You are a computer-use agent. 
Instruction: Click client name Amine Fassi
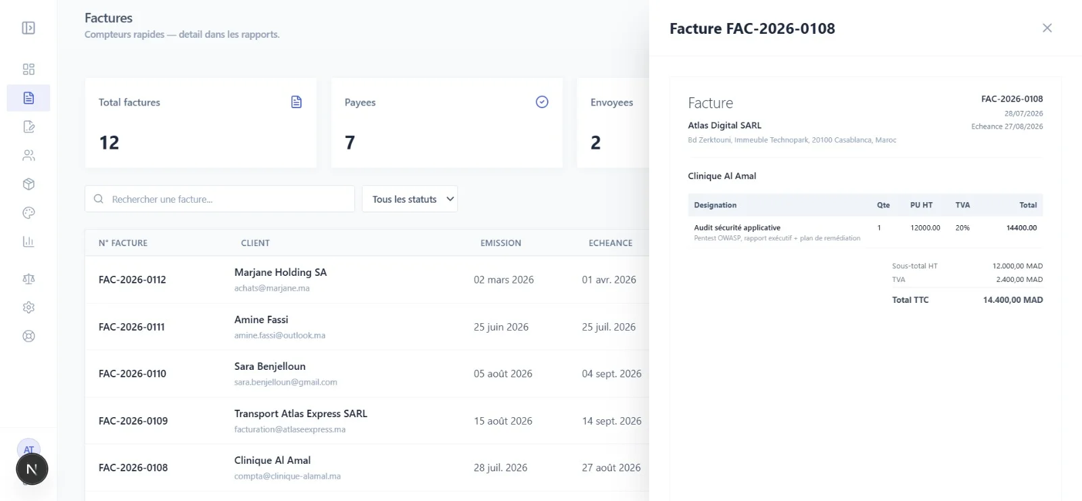tap(261, 320)
